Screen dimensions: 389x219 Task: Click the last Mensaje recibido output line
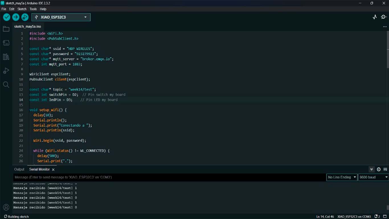(x=45, y=207)
